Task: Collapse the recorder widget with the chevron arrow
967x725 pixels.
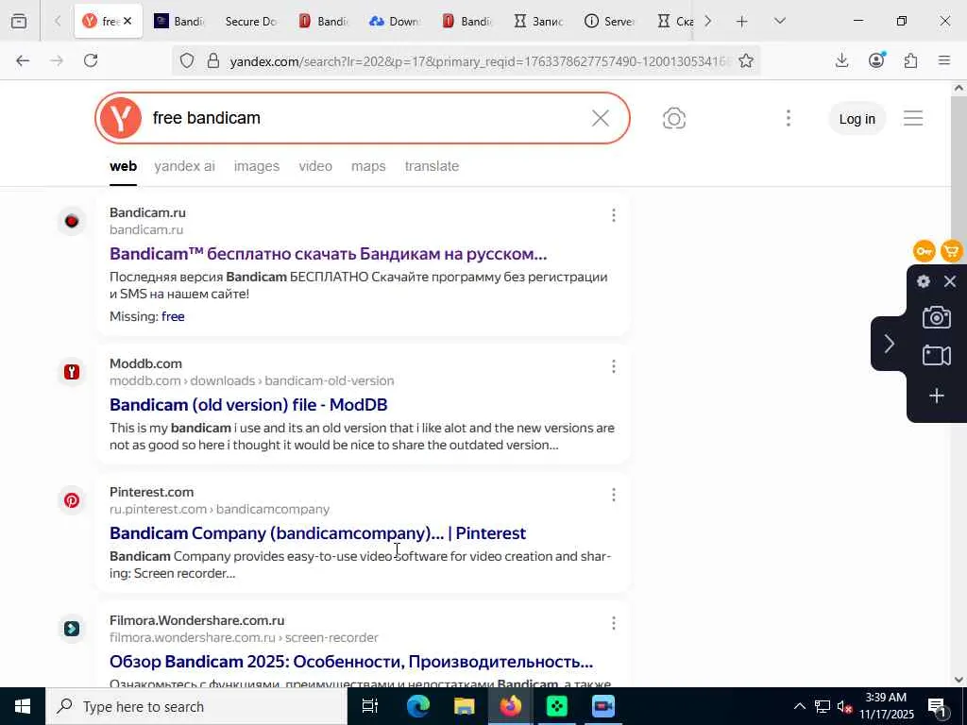Action: coord(889,344)
